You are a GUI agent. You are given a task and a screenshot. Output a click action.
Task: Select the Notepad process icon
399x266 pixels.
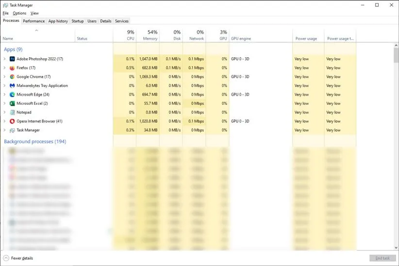coord(12,112)
